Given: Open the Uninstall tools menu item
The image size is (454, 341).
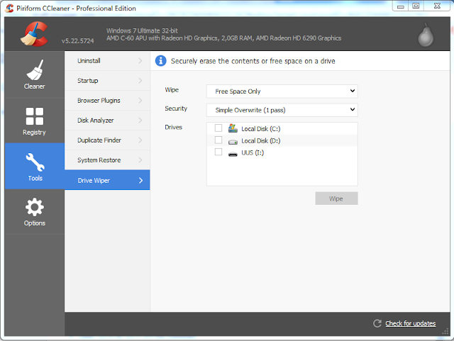Looking at the screenshot, I should click(x=107, y=61).
